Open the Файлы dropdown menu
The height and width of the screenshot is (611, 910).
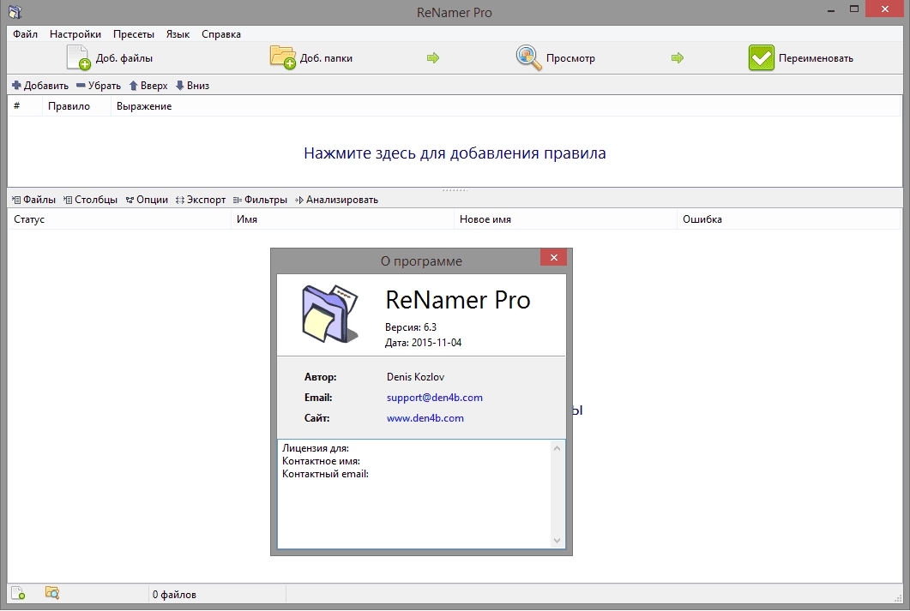pyautogui.click(x=33, y=200)
